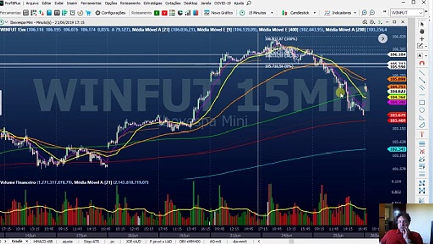
Task: Switch to the P.pivot x LAD tab
Action: [161, 242]
